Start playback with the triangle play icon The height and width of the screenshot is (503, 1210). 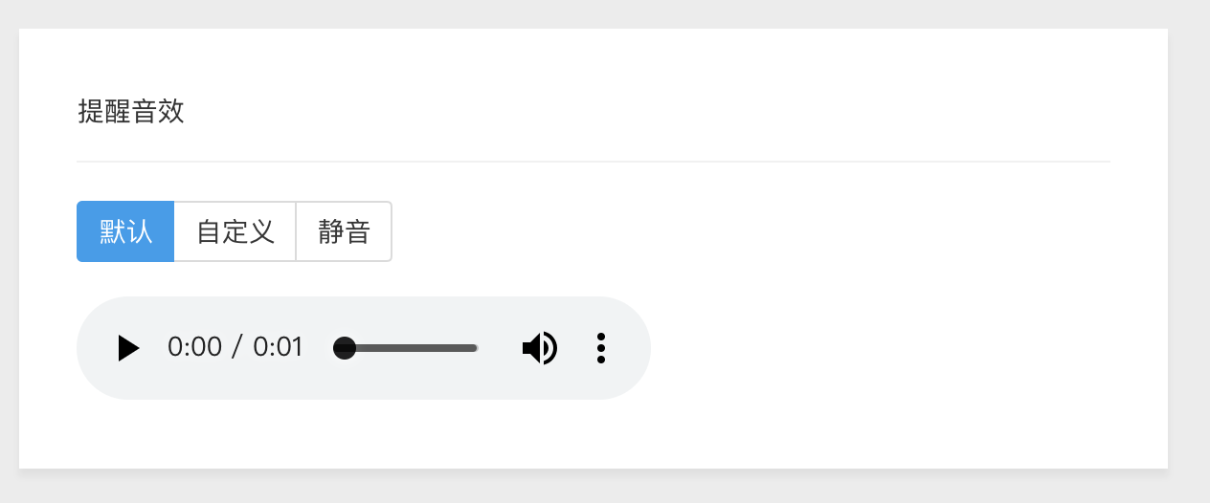tap(129, 348)
